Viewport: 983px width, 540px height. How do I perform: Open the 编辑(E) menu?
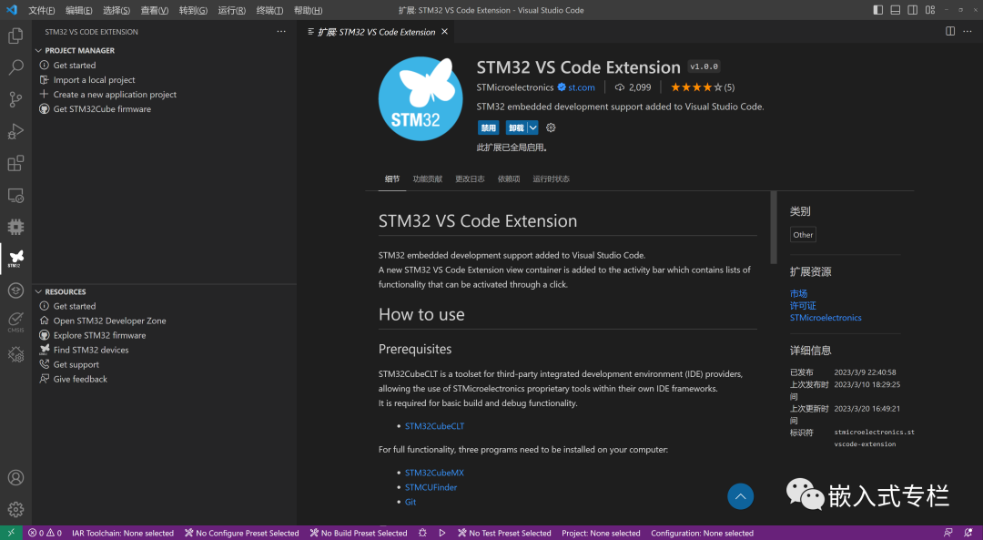[79, 11]
